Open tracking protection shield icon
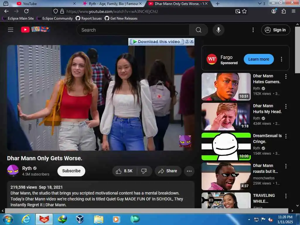 click(55, 11)
